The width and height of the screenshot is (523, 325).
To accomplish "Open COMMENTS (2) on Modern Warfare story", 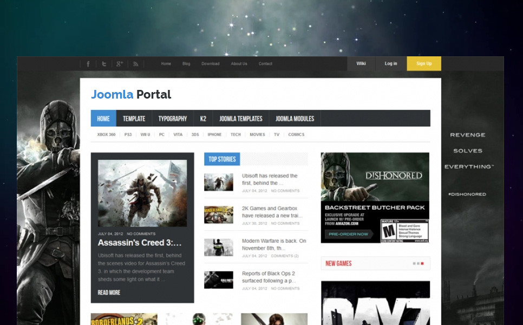I will click(x=285, y=256).
